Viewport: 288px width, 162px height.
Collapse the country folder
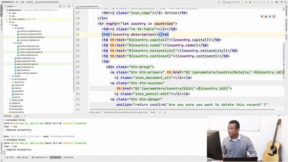click(12, 28)
